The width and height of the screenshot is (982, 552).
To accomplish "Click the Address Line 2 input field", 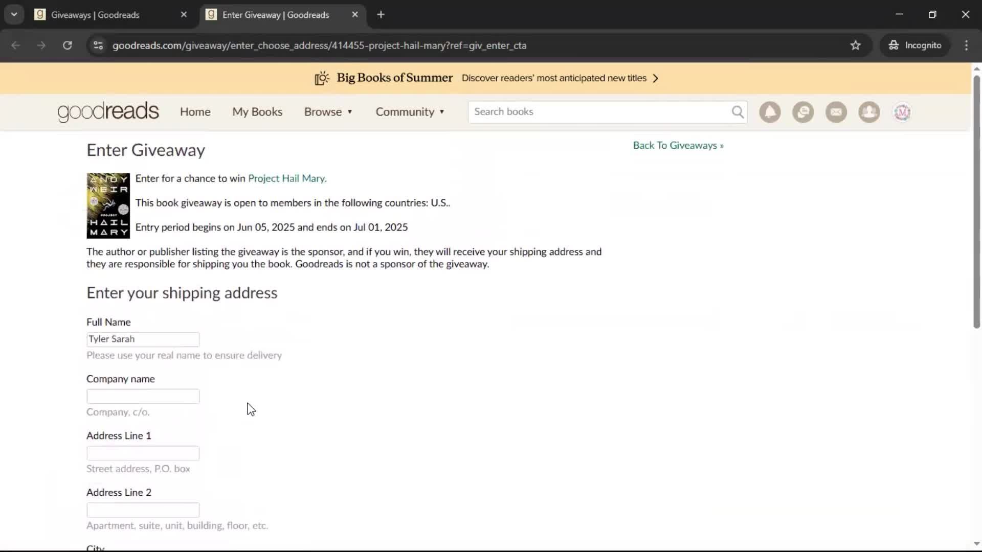I will (x=143, y=510).
